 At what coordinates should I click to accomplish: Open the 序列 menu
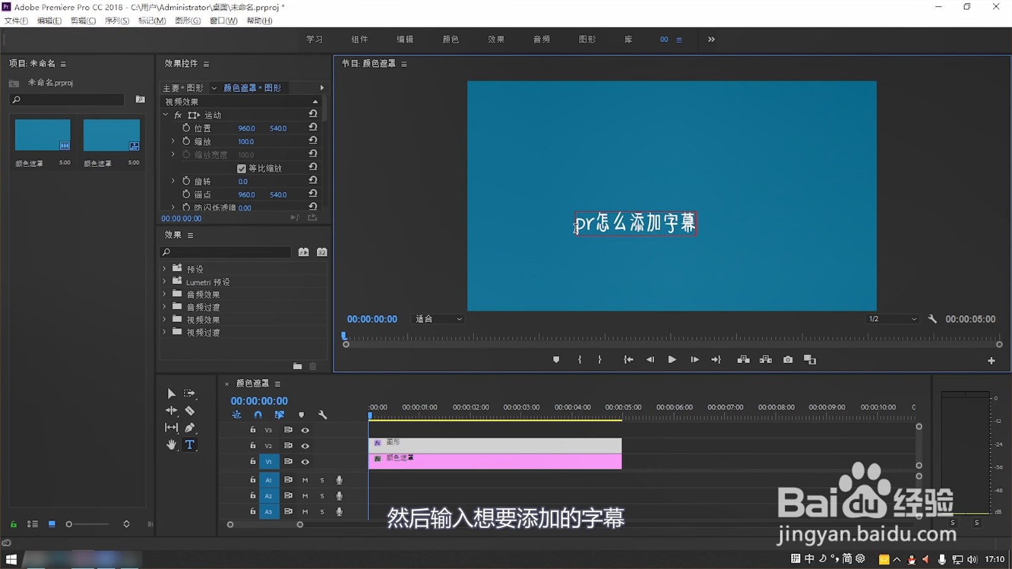pos(117,21)
